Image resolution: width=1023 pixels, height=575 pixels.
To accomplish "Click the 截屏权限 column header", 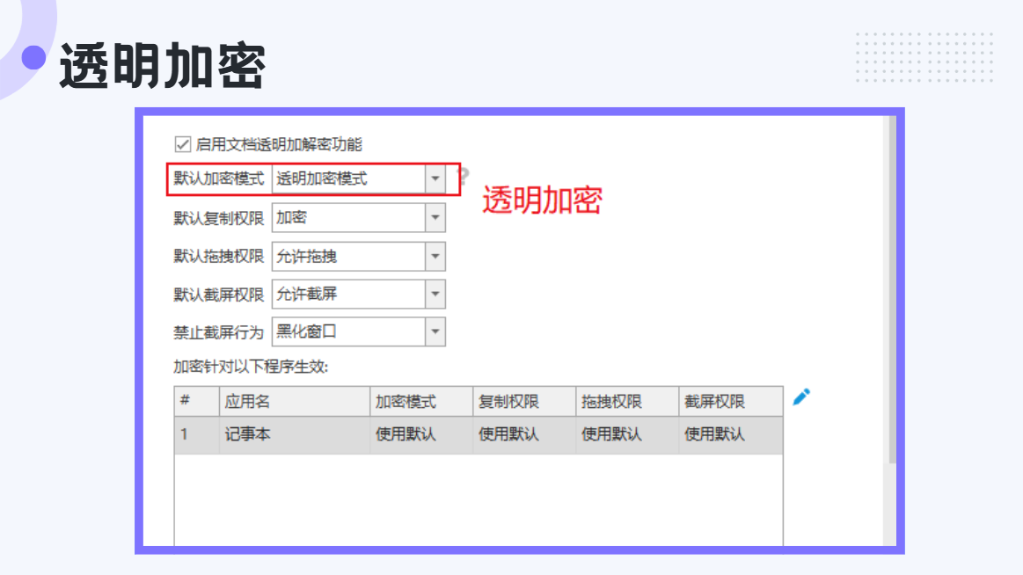I will coord(731,402).
